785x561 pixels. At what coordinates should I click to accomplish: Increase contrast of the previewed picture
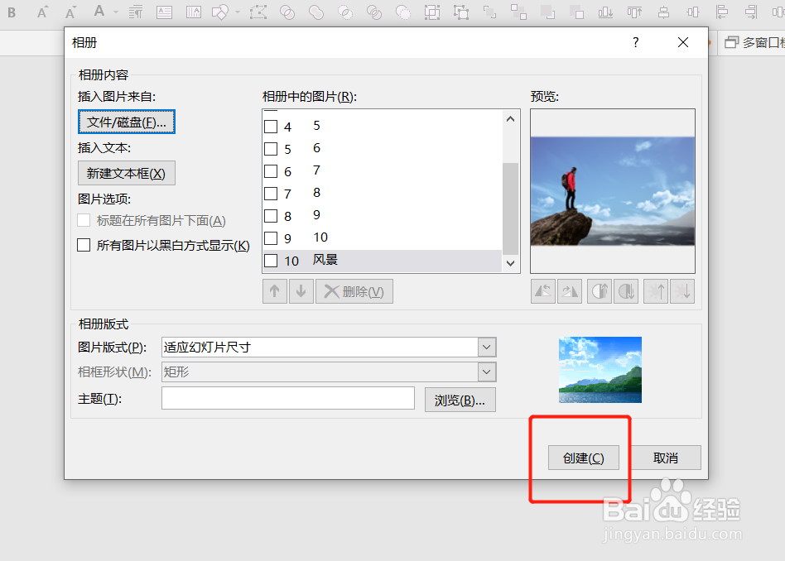(599, 290)
